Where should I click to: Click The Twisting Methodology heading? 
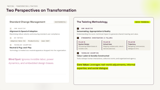(92, 22)
